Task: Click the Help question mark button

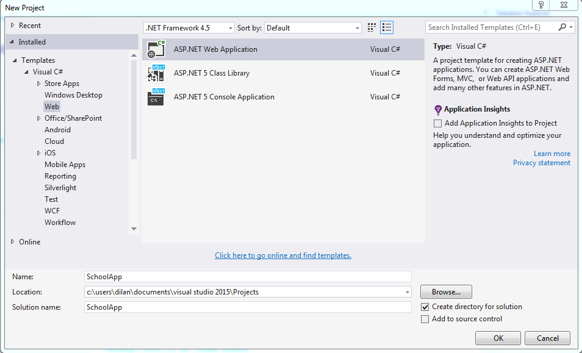Action: pyautogui.click(x=541, y=5)
